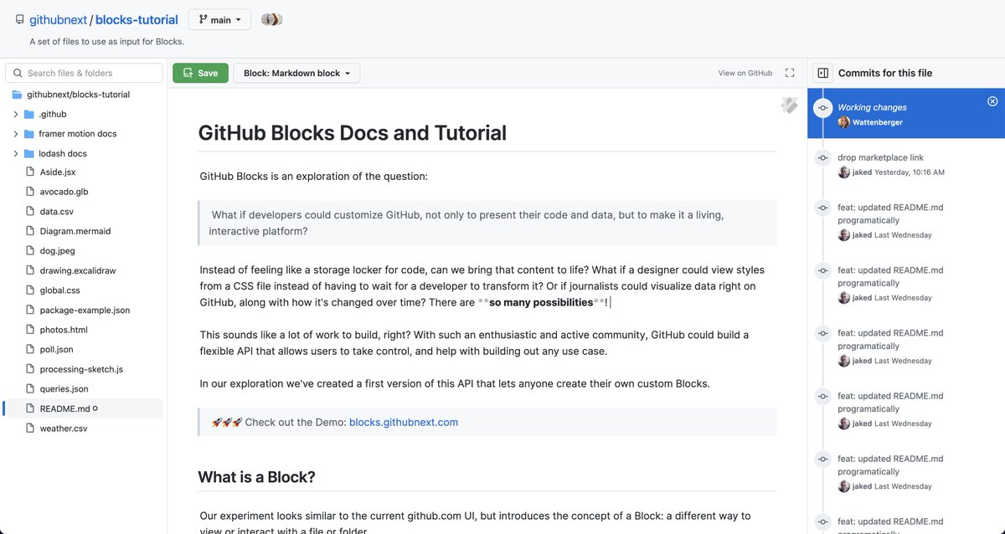Expand the lodash docs folder chevron
This screenshot has height=534, width=1005.
click(16, 153)
